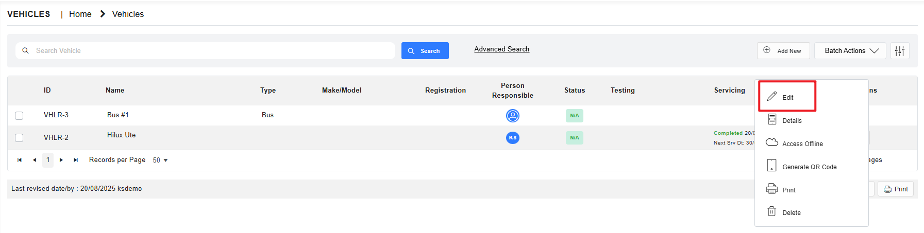
Task: Tick the checkbox for VHLR-2 Hilux Ute
Action: [x=19, y=138]
